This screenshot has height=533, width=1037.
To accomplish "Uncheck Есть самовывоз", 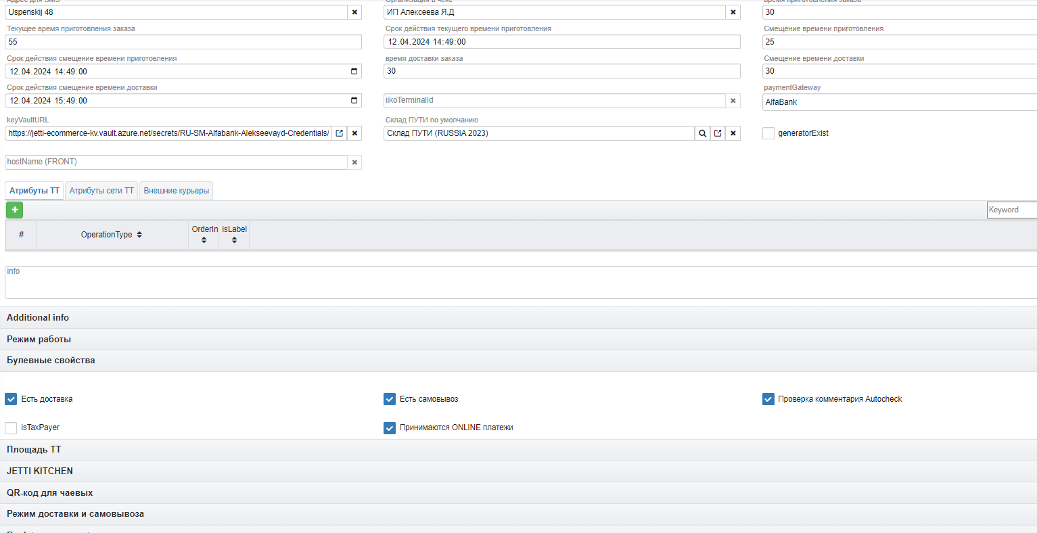I will point(390,399).
